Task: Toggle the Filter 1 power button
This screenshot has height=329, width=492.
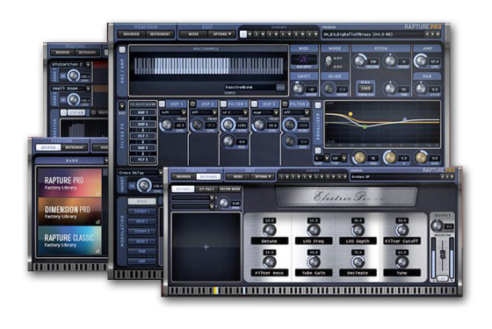Action: coord(223,104)
